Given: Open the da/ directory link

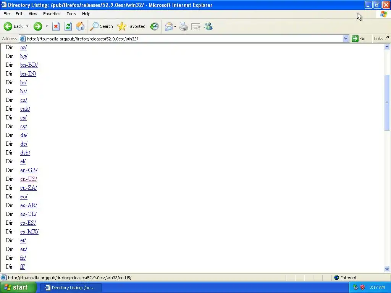Looking at the screenshot, I should tap(24, 135).
